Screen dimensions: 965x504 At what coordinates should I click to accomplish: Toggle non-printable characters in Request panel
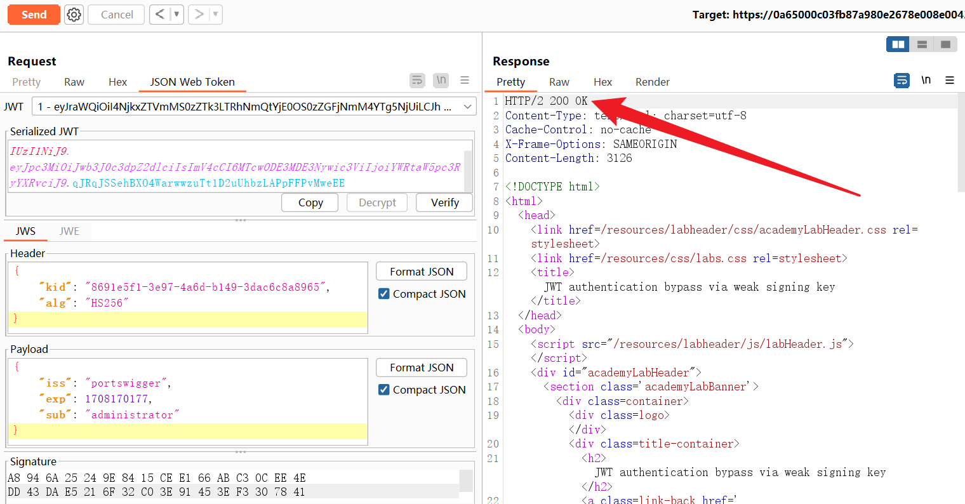coord(441,80)
